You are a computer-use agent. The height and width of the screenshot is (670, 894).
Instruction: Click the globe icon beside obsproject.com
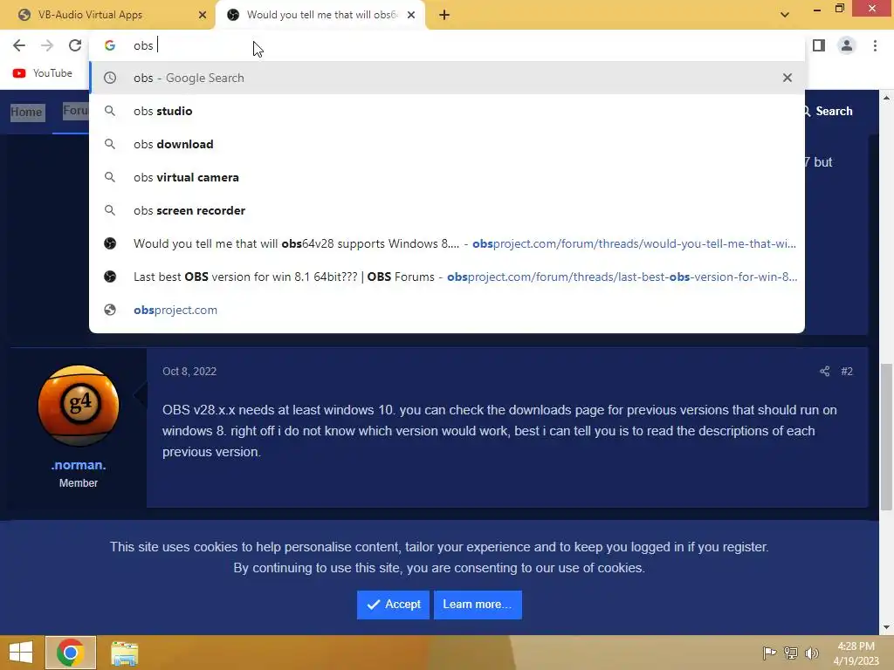110,310
